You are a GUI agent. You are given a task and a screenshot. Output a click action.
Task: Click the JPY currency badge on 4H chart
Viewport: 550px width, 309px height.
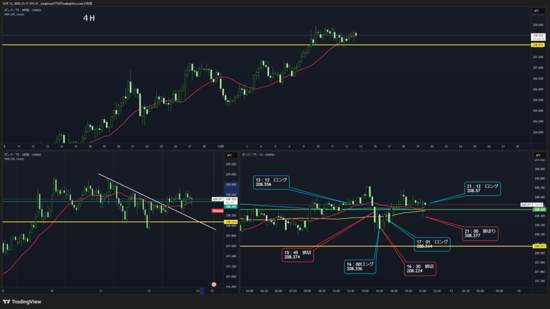click(536, 11)
